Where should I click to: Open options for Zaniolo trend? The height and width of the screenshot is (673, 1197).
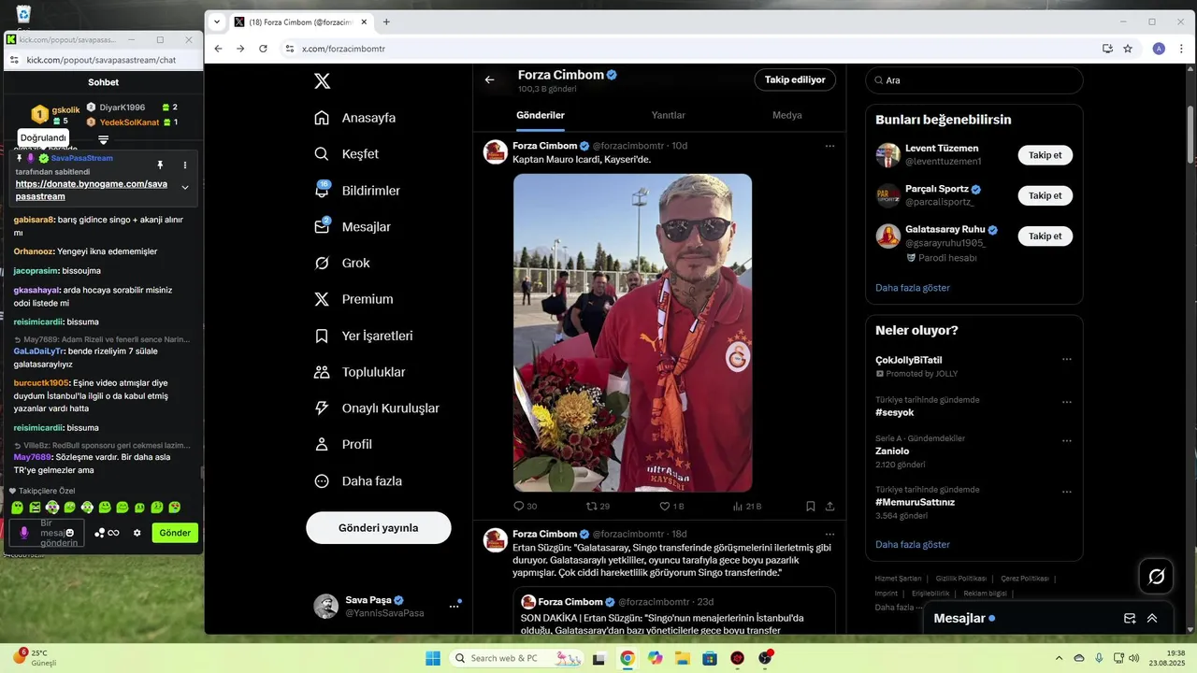pos(1066,440)
